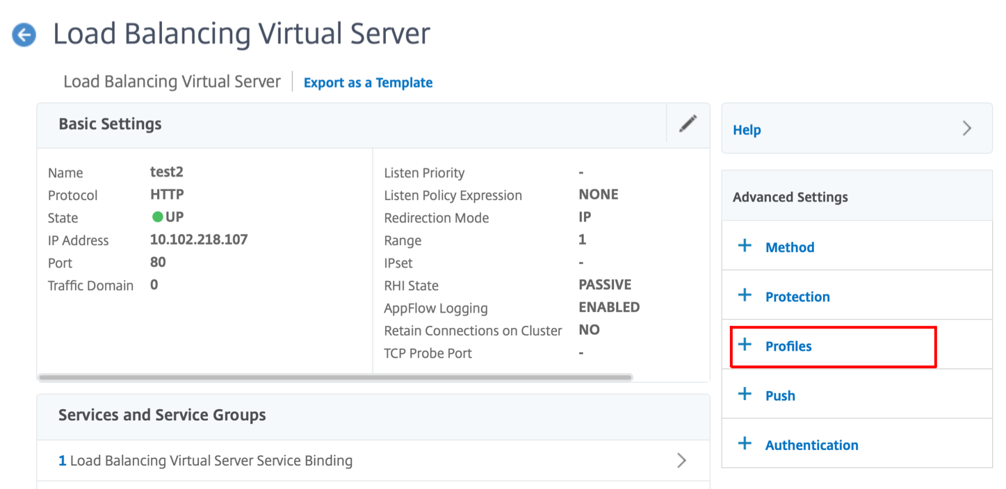Open Service Binding row chevron
The image size is (1006, 489).
click(x=681, y=461)
